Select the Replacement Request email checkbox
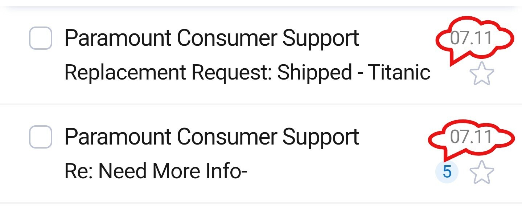522x211 pixels. 40,38
